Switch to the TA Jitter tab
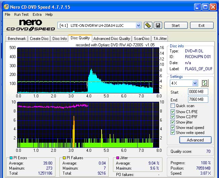Viewport: 219px width, 178px height. tap(160, 39)
